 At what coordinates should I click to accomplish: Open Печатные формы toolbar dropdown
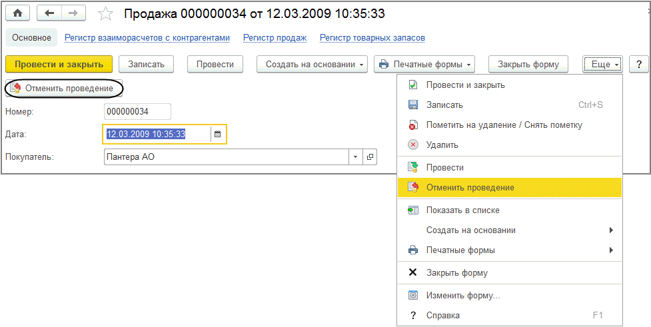click(424, 65)
